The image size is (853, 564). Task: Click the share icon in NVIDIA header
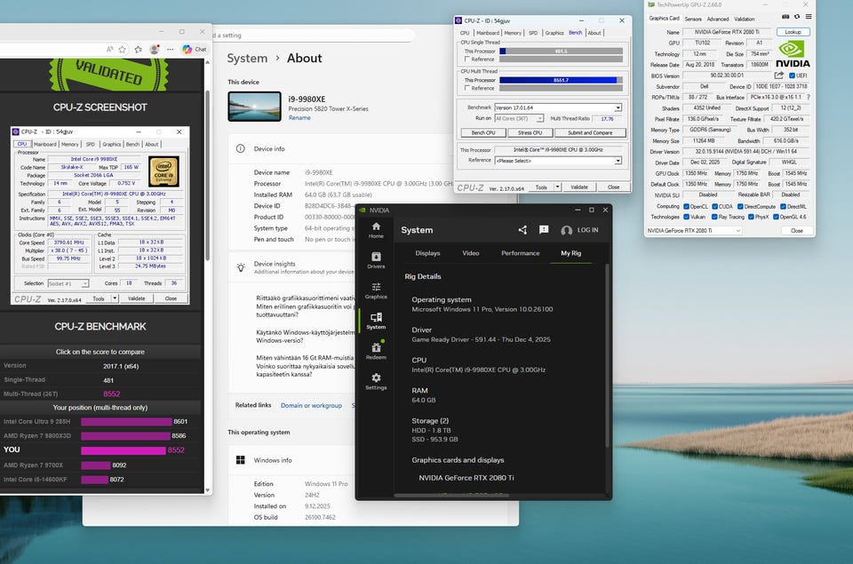pyautogui.click(x=522, y=230)
